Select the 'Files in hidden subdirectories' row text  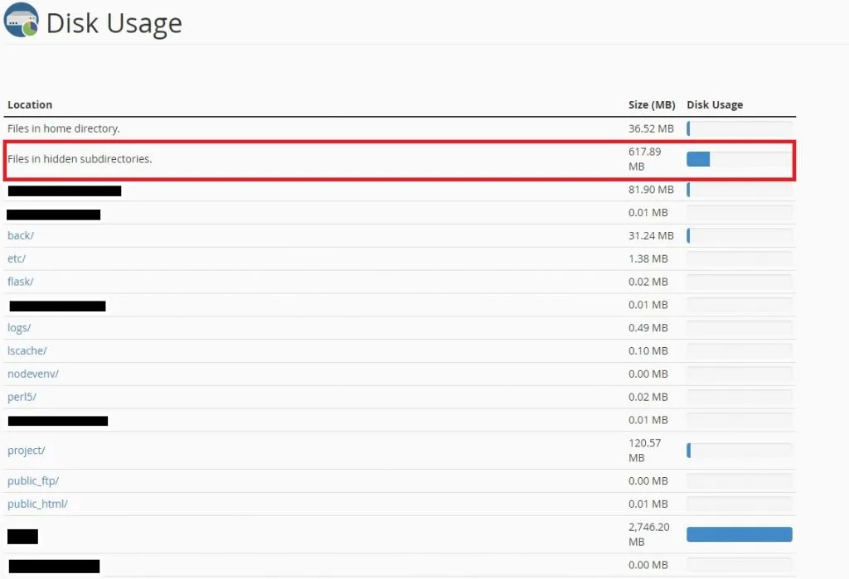(80, 159)
